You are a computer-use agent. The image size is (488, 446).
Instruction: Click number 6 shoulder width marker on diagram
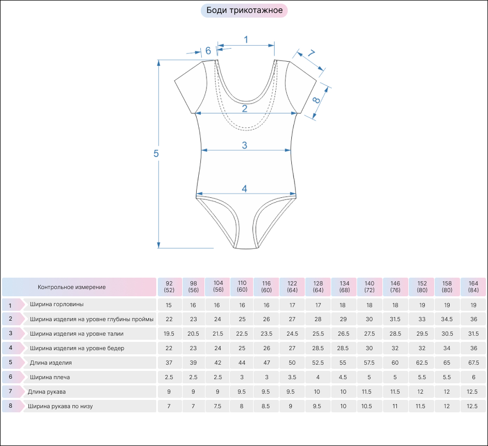point(208,51)
